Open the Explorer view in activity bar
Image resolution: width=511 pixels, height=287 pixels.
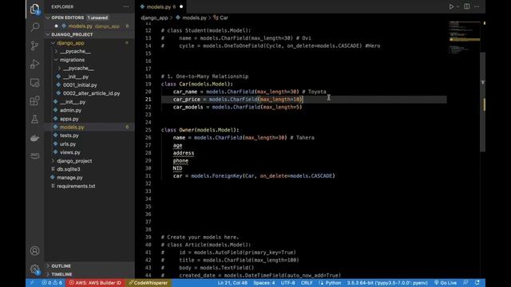click(x=34, y=9)
